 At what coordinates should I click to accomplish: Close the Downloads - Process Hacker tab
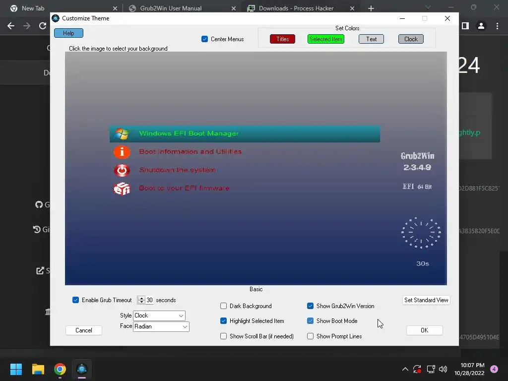tap(352, 8)
